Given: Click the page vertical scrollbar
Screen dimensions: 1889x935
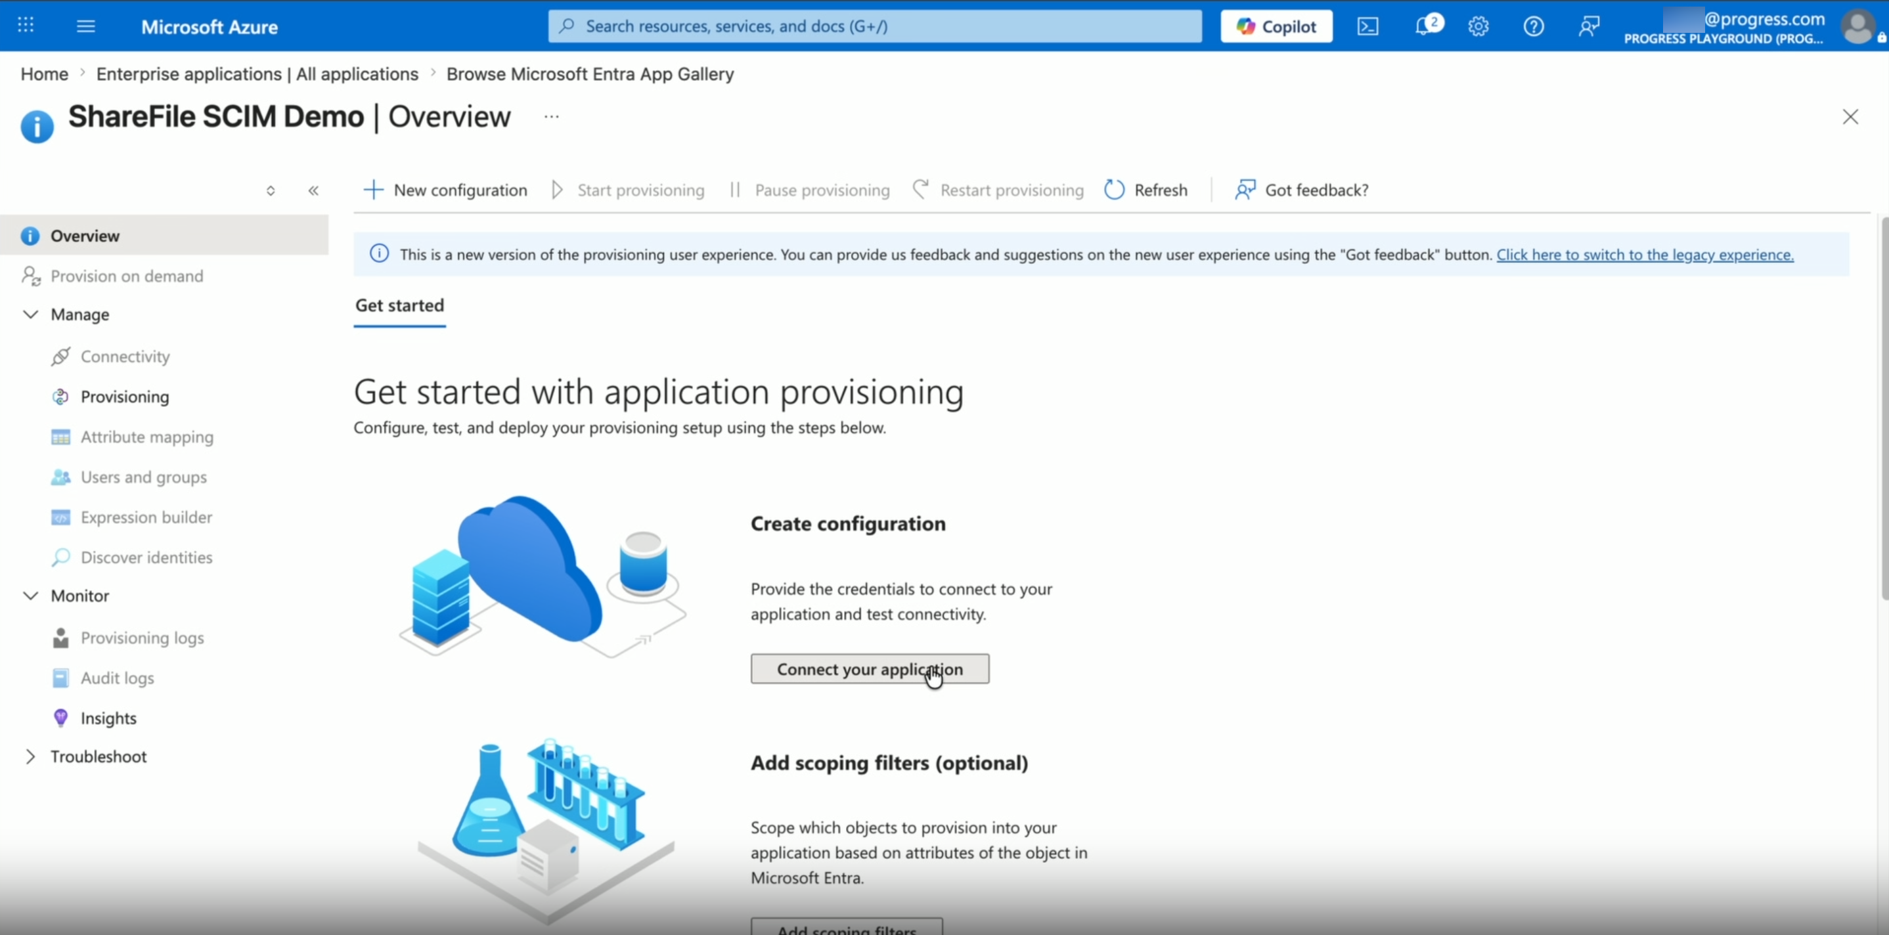Looking at the screenshot, I should point(1884,408).
